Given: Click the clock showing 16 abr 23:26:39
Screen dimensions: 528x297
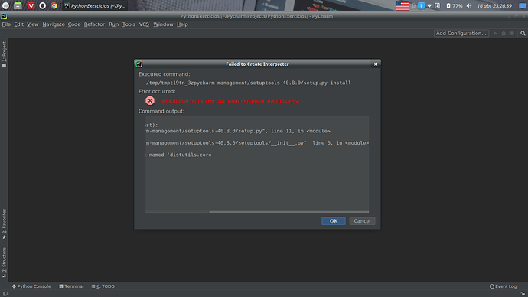Looking at the screenshot, I should 494,5.
